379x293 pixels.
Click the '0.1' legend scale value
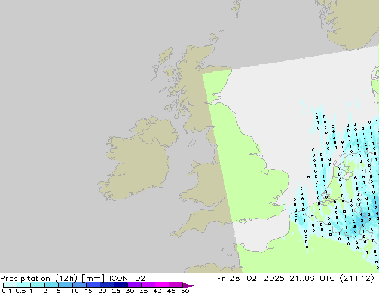point(7,291)
